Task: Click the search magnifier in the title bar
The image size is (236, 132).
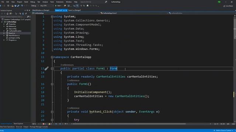Action: (106, 2)
